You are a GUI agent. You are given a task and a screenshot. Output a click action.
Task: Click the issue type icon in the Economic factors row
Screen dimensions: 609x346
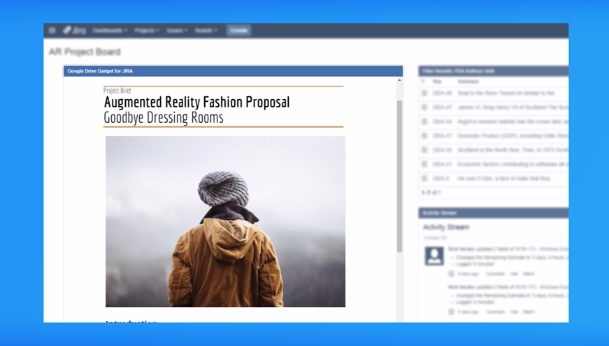pyautogui.click(x=424, y=165)
